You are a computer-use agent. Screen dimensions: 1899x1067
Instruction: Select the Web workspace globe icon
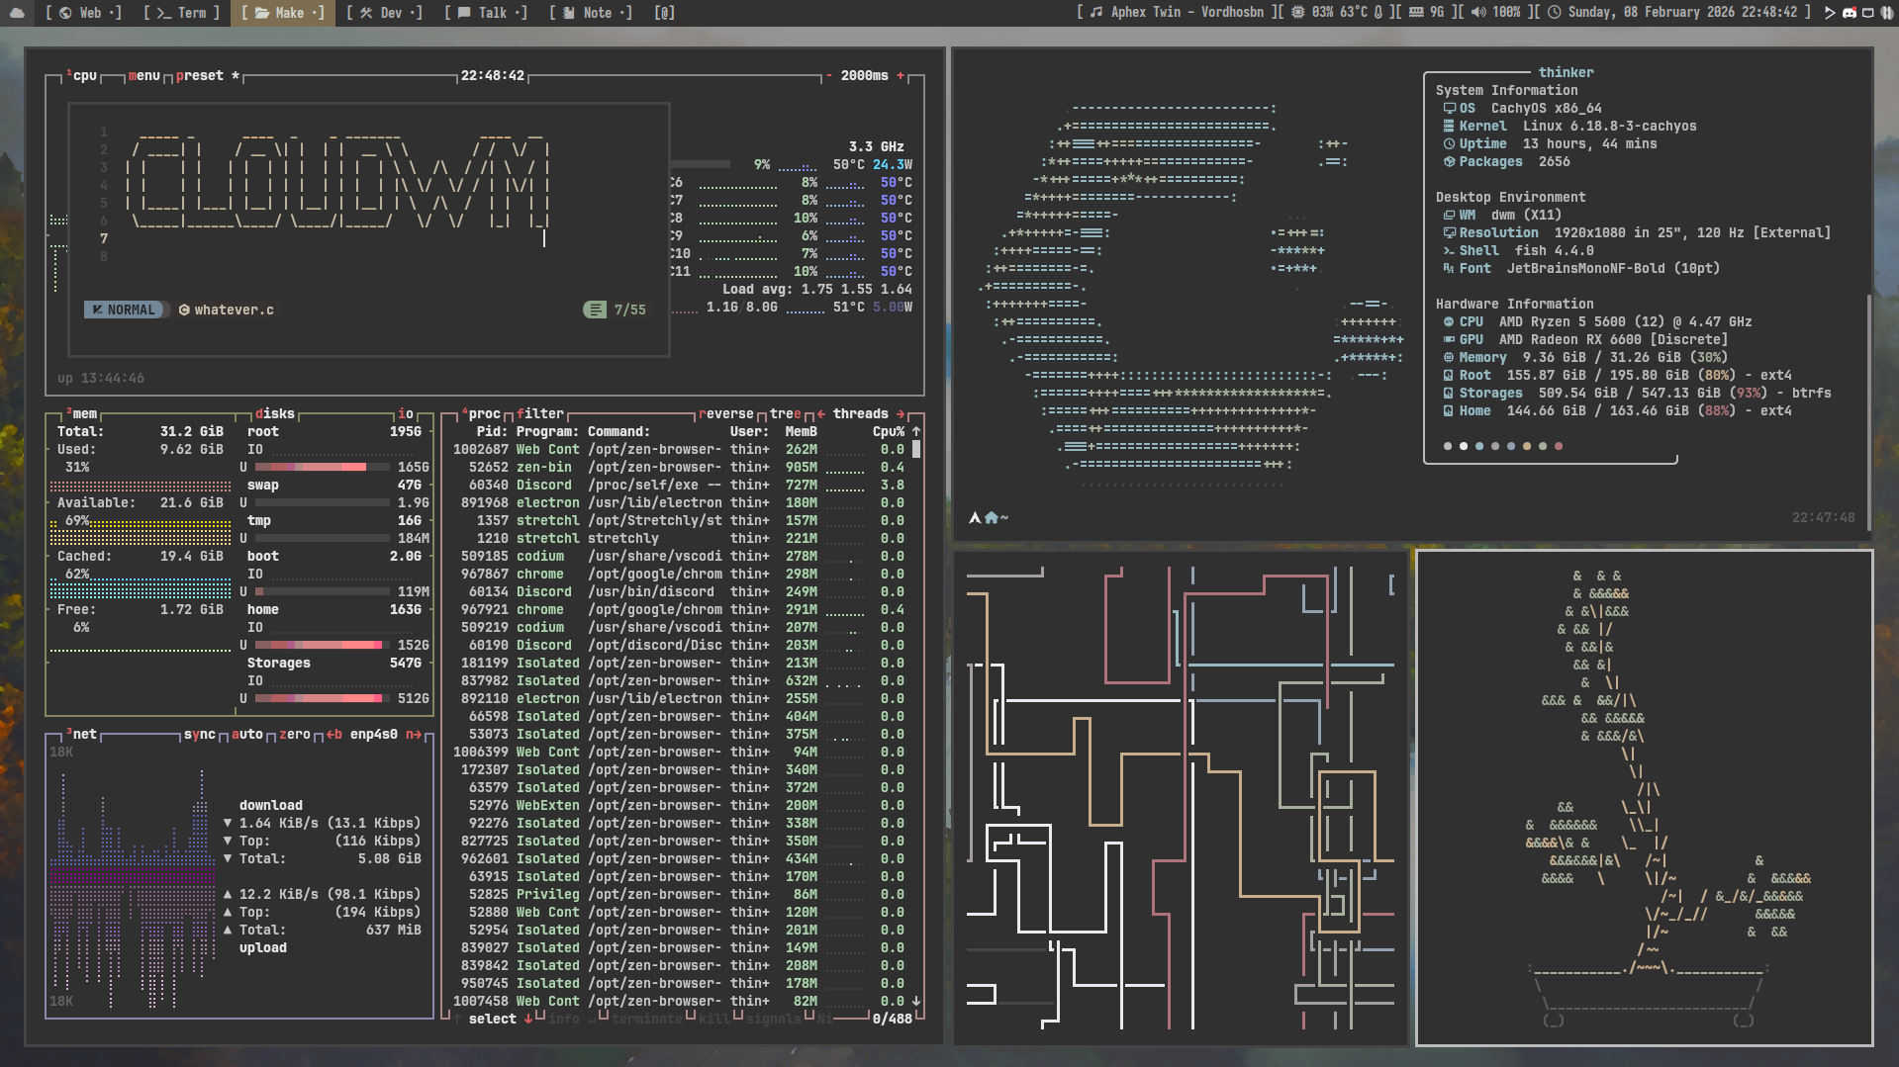(x=65, y=13)
